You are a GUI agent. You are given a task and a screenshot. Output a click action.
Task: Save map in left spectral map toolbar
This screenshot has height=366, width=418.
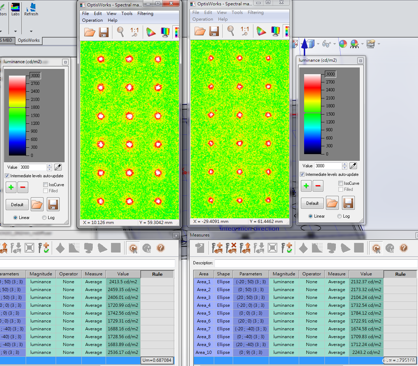pos(104,32)
